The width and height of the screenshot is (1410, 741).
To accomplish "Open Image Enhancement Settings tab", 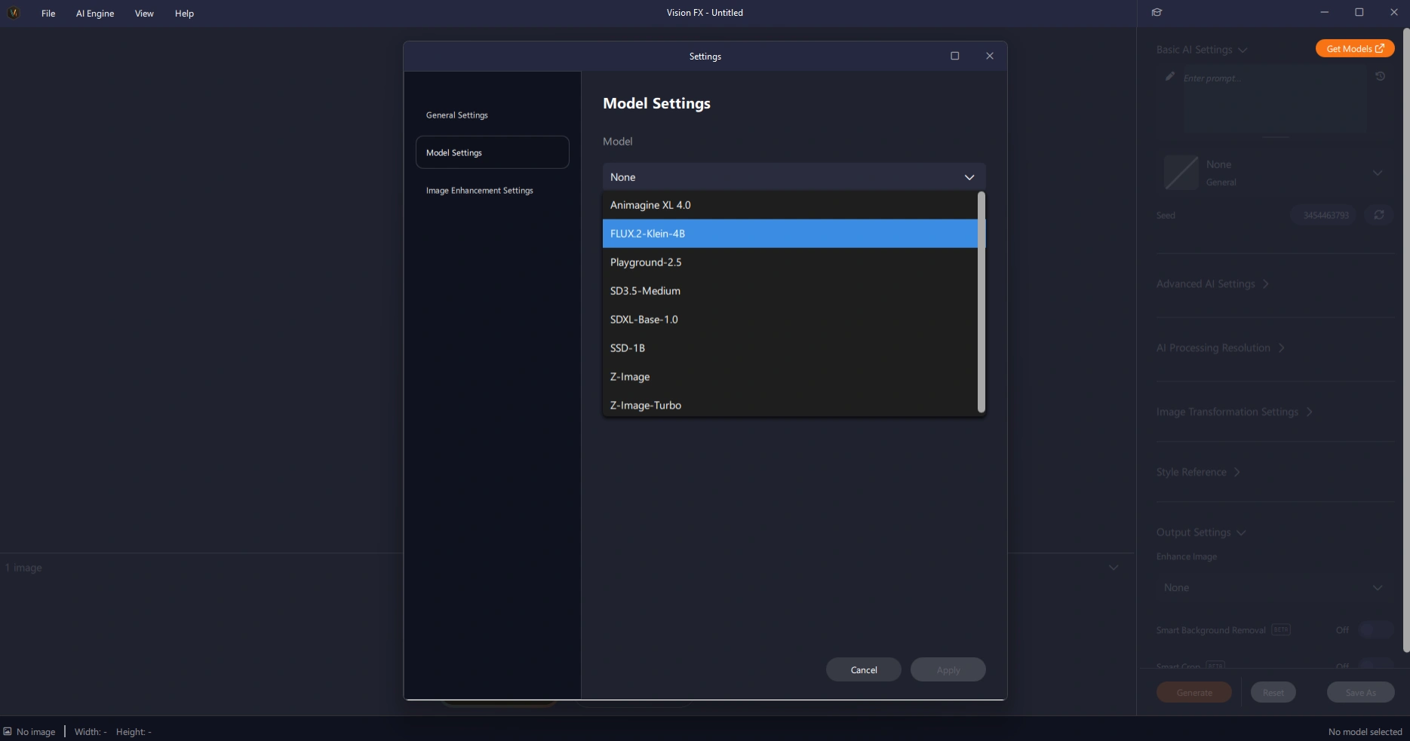I will coord(492,190).
